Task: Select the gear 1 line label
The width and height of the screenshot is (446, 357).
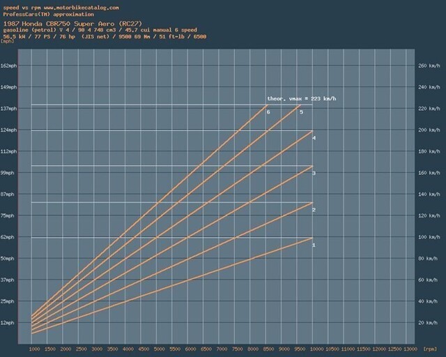Action: 314,245
